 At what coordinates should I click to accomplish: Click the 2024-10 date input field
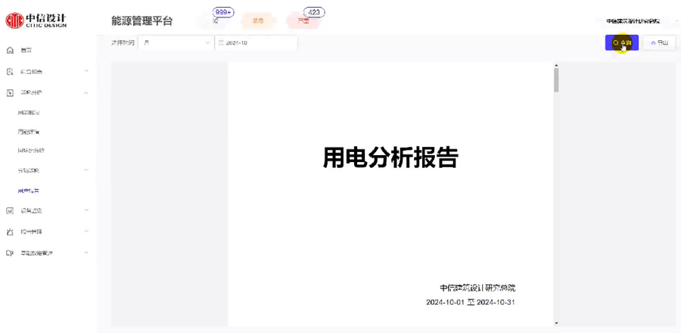pyautogui.click(x=257, y=43)
